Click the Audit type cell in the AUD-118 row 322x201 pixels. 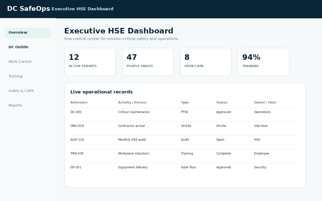[185, 140]
